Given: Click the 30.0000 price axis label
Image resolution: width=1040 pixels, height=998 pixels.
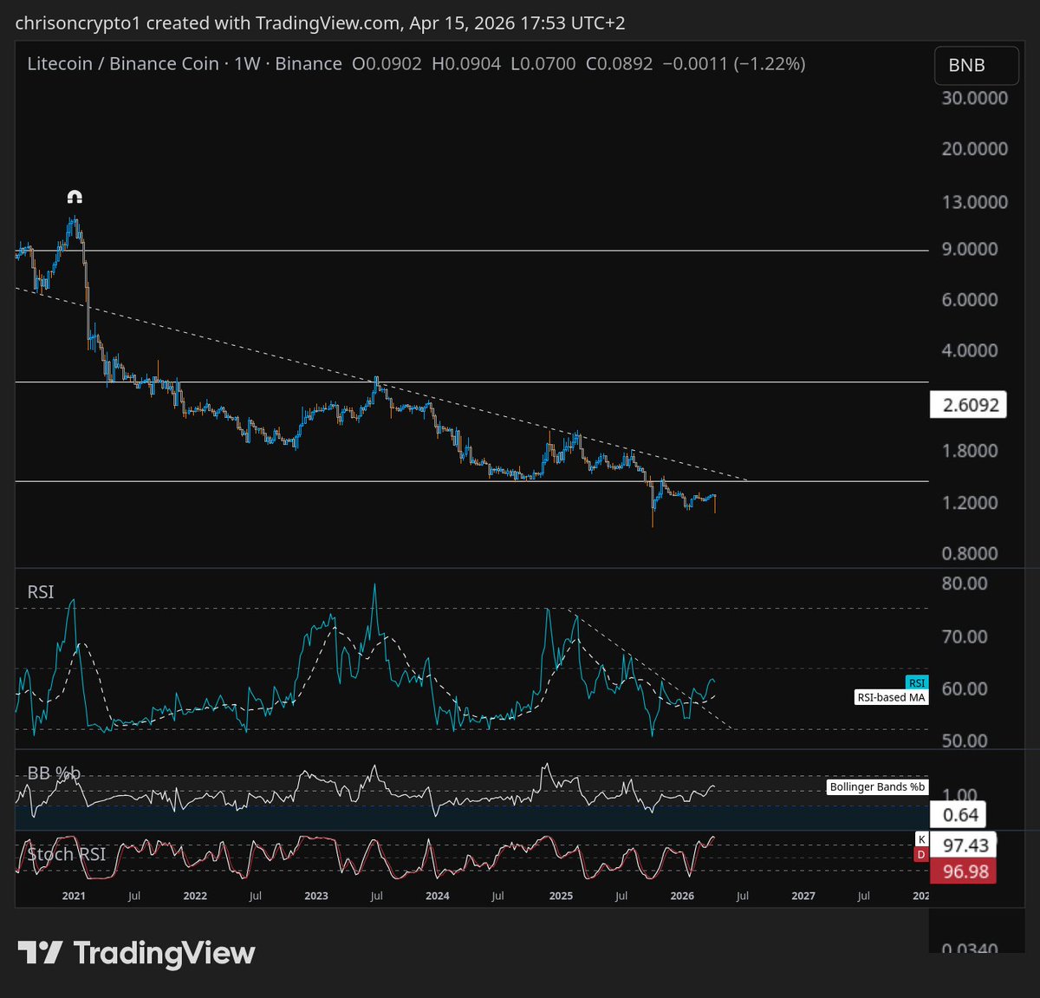Looking at the screenshot, I should point(975,98).
